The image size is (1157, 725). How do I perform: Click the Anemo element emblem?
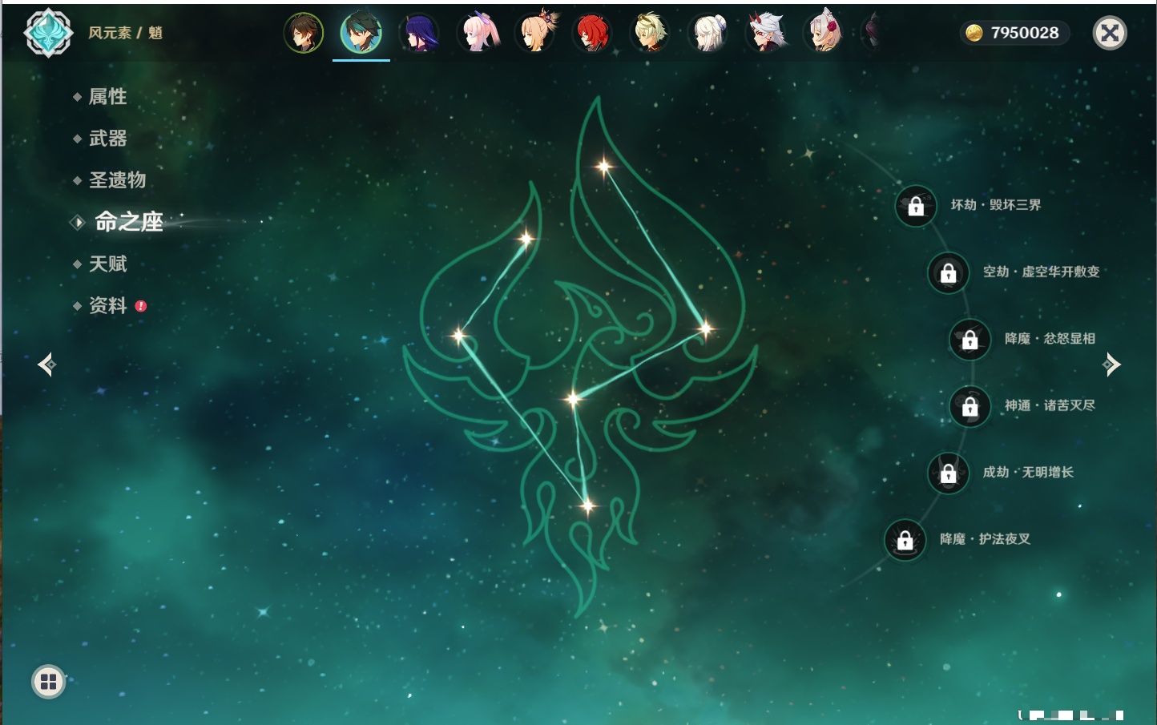pos(48,33)
